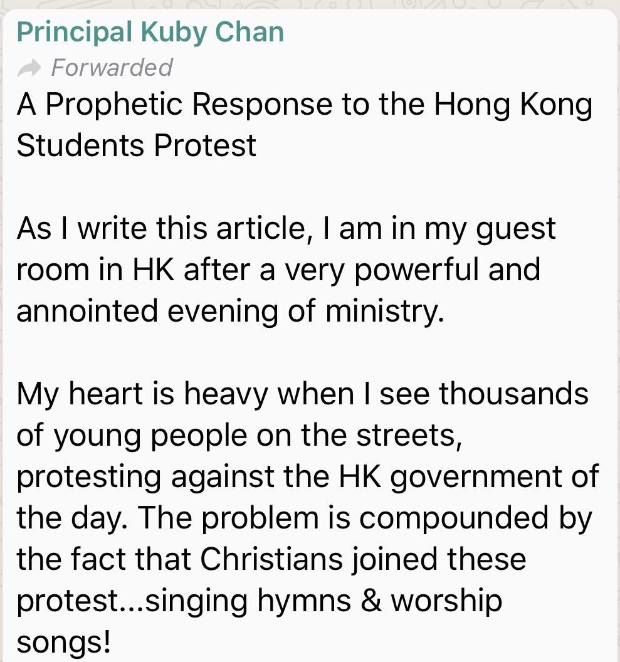Click the words 'Students Protest'
The width and height of the screenshot is (620, 662).
(x=136, y=145)
